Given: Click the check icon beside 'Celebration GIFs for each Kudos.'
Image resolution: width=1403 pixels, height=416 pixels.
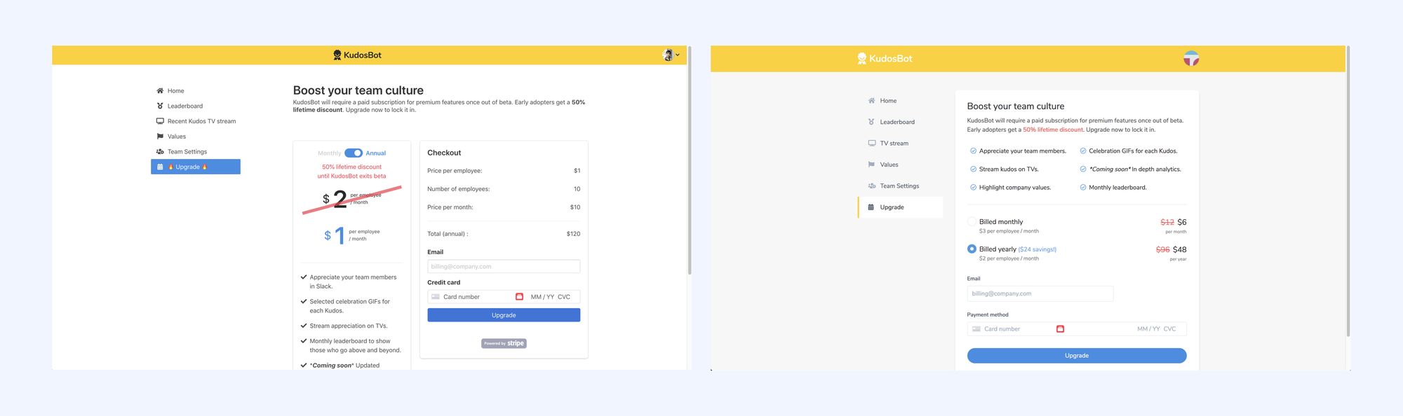Looking at the screenshot, I should (1083, 151).
